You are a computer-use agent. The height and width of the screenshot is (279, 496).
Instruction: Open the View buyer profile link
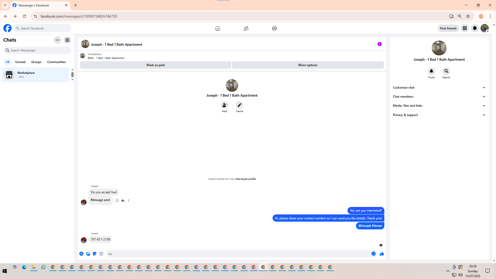tap(245, 179)
